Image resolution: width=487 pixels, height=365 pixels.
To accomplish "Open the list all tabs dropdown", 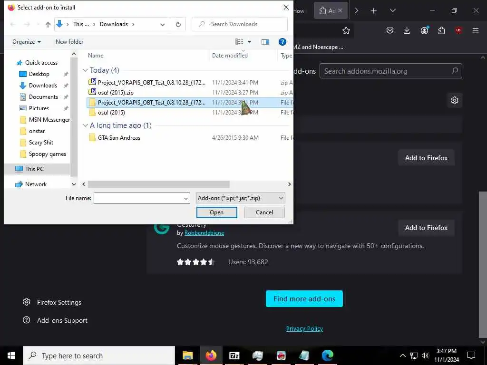I will tap(392, 10).
